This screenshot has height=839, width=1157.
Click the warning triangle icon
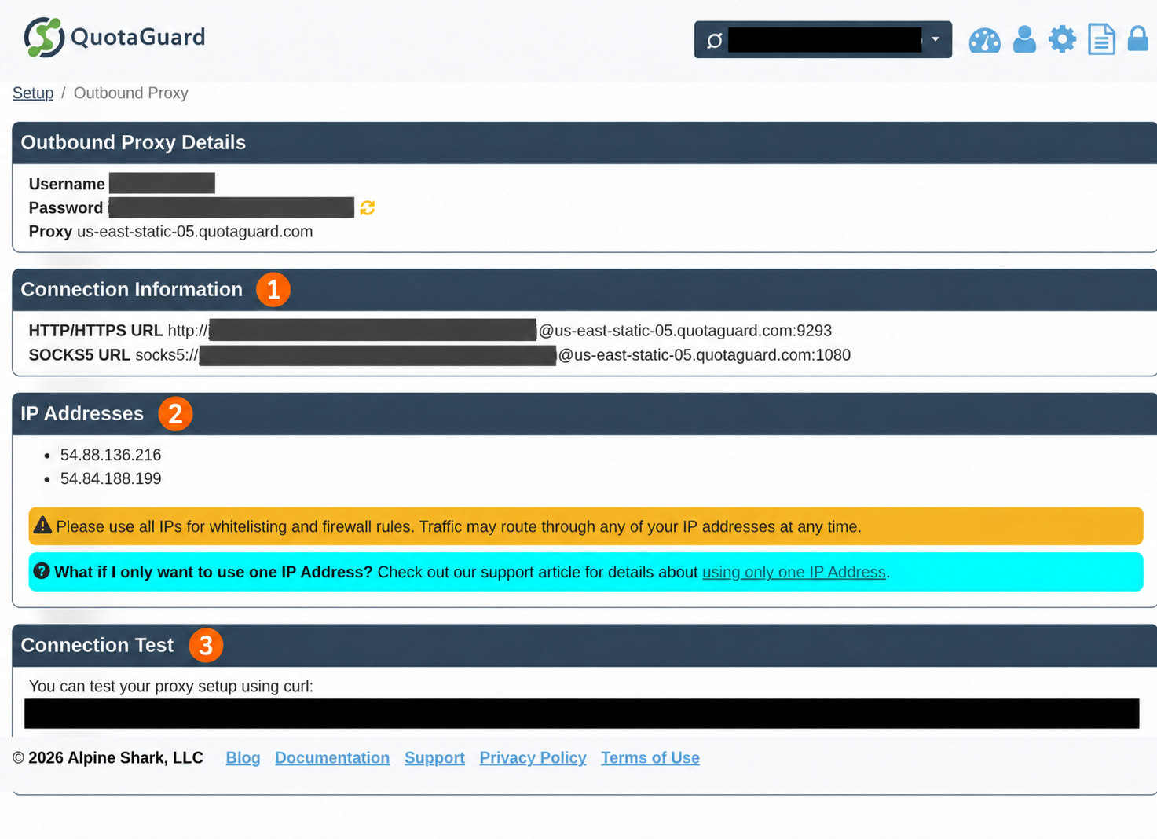(x=42, y=526)
